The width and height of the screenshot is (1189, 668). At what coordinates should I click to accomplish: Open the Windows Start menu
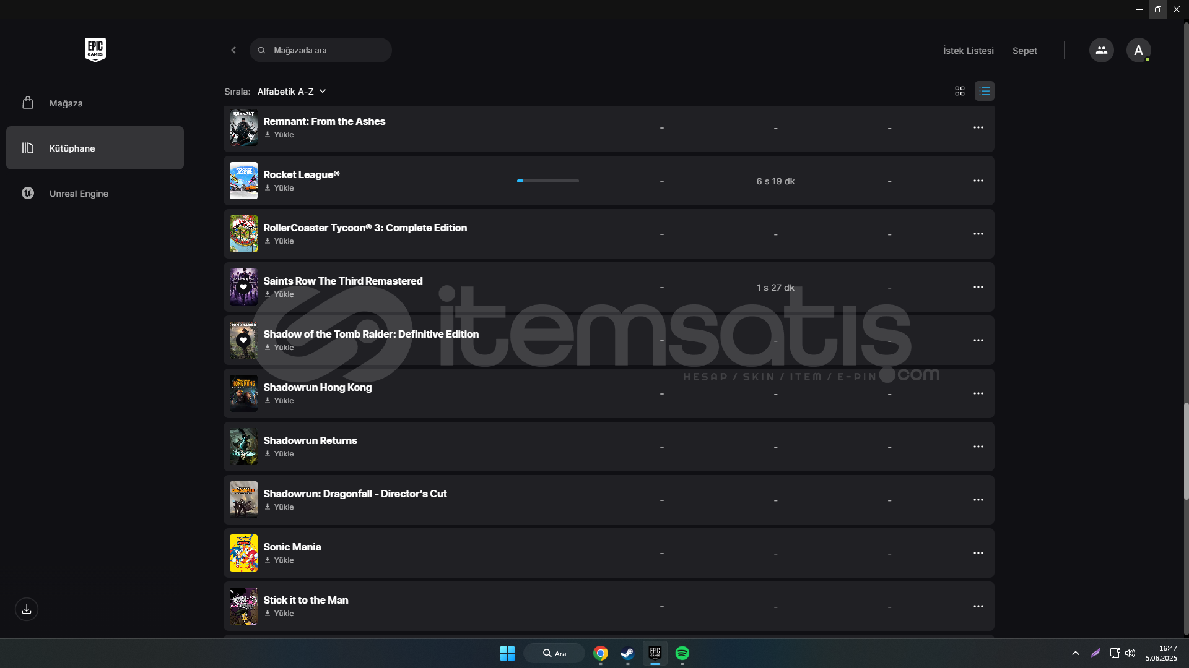point(507,653)
